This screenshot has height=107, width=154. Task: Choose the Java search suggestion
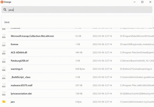pos(7,22)
